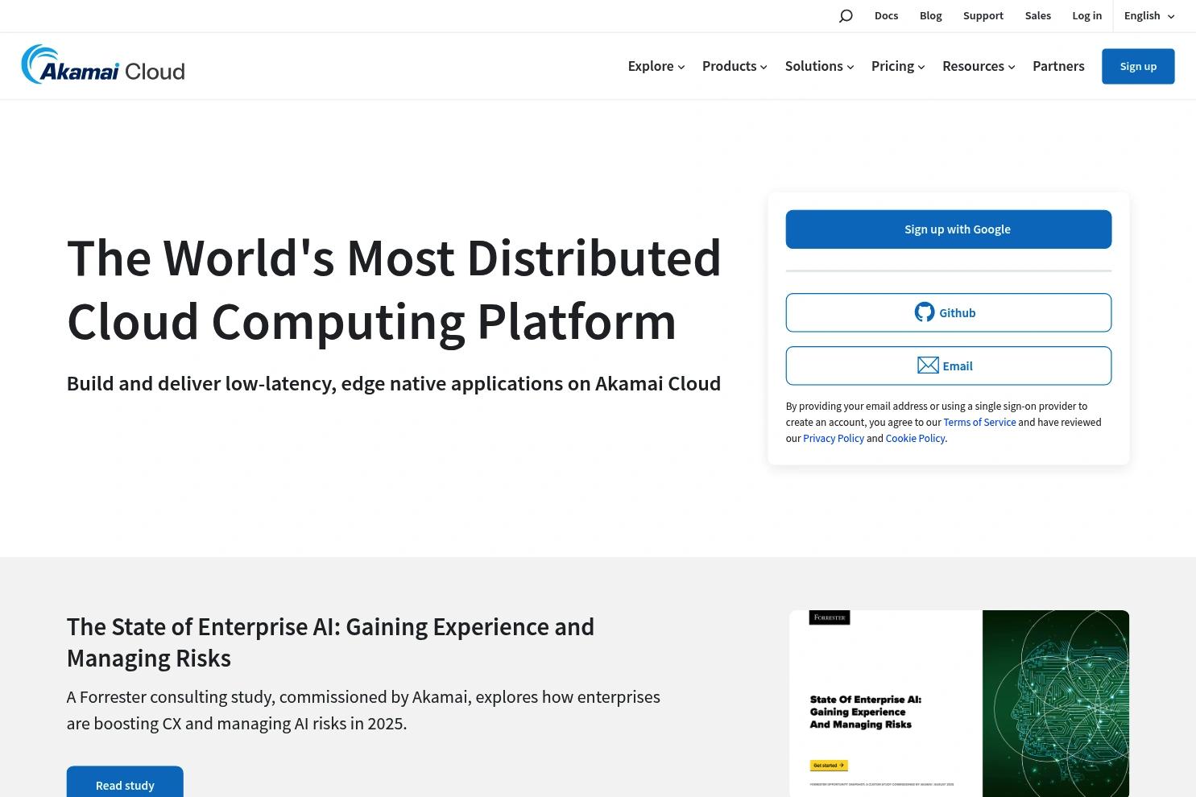Open the Support page

pyautogui.click(x=983, y=16)
